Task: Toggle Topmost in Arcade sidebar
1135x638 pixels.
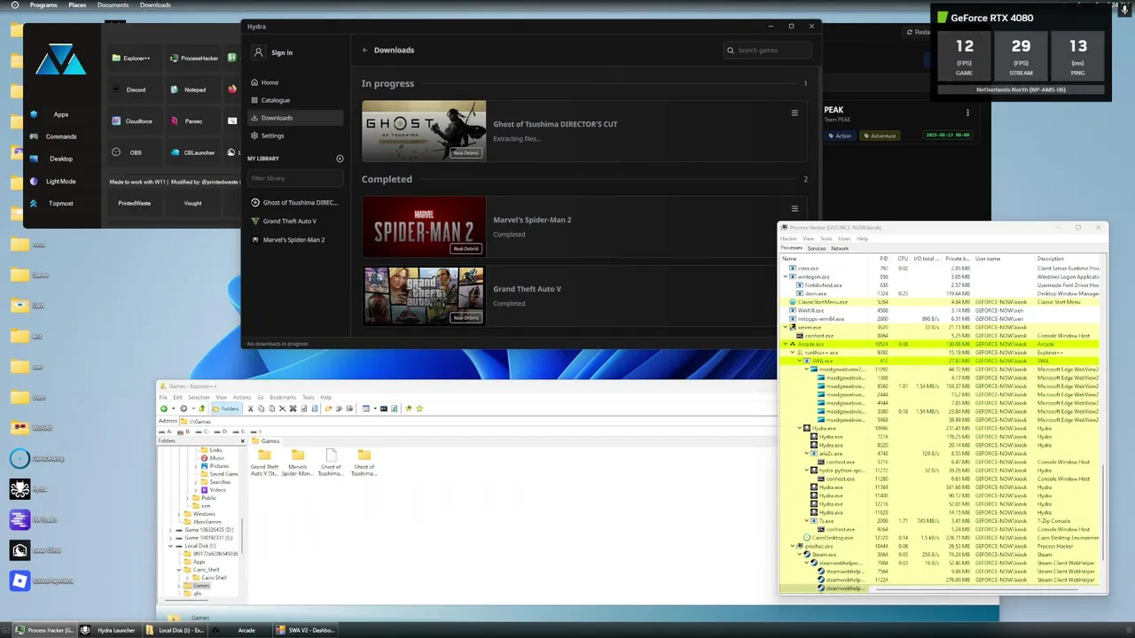Action: click(x=60, y=203)
